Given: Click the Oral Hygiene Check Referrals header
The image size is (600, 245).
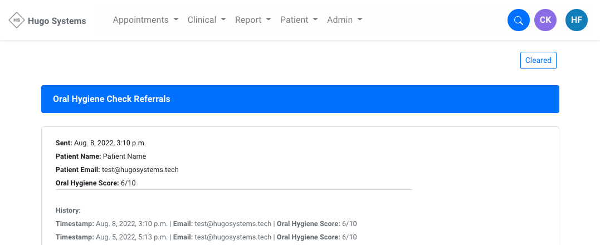Looking at the screenshot, I should pos(111,99).
